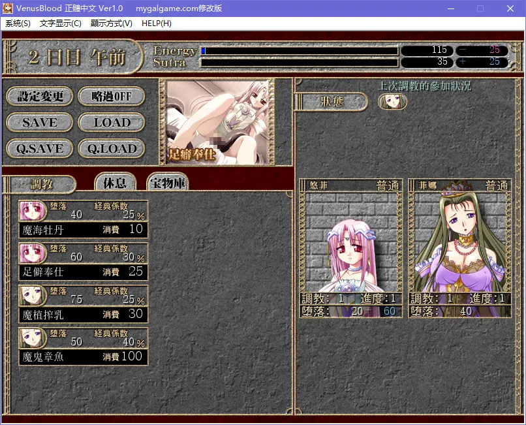
Task: Toggle 略過OFF skip mode
Action: point(112,96)
